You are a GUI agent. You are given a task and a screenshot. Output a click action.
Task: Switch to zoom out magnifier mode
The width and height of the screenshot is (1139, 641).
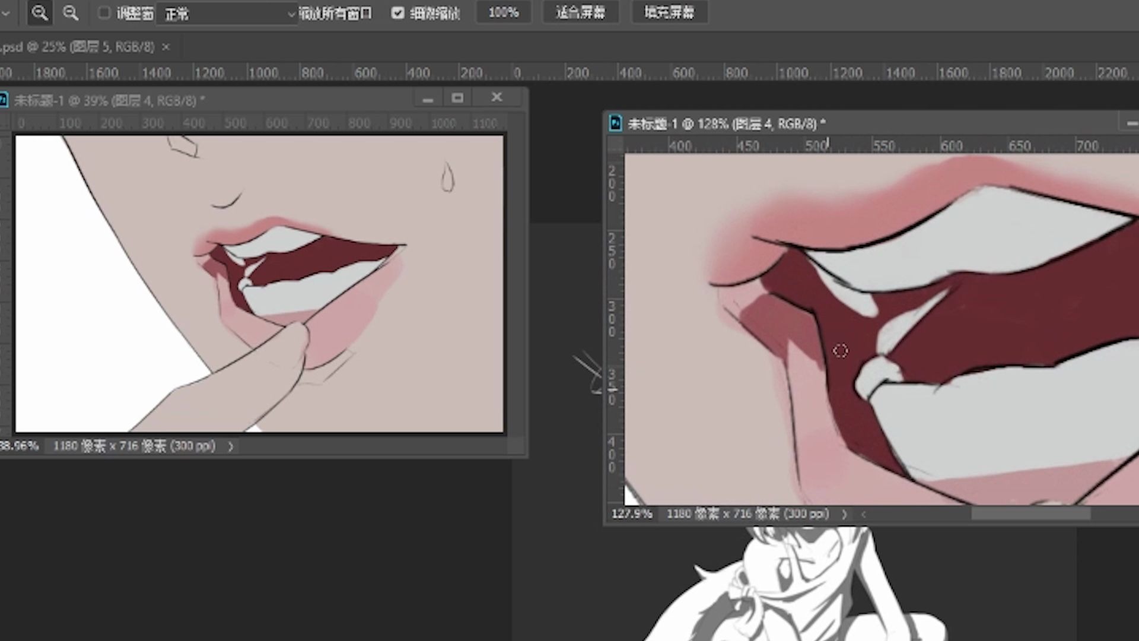click(x=71, y=13)
